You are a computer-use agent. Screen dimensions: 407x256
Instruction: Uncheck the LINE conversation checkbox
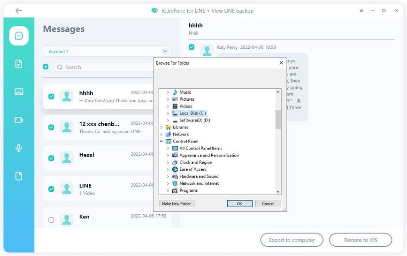51,189
